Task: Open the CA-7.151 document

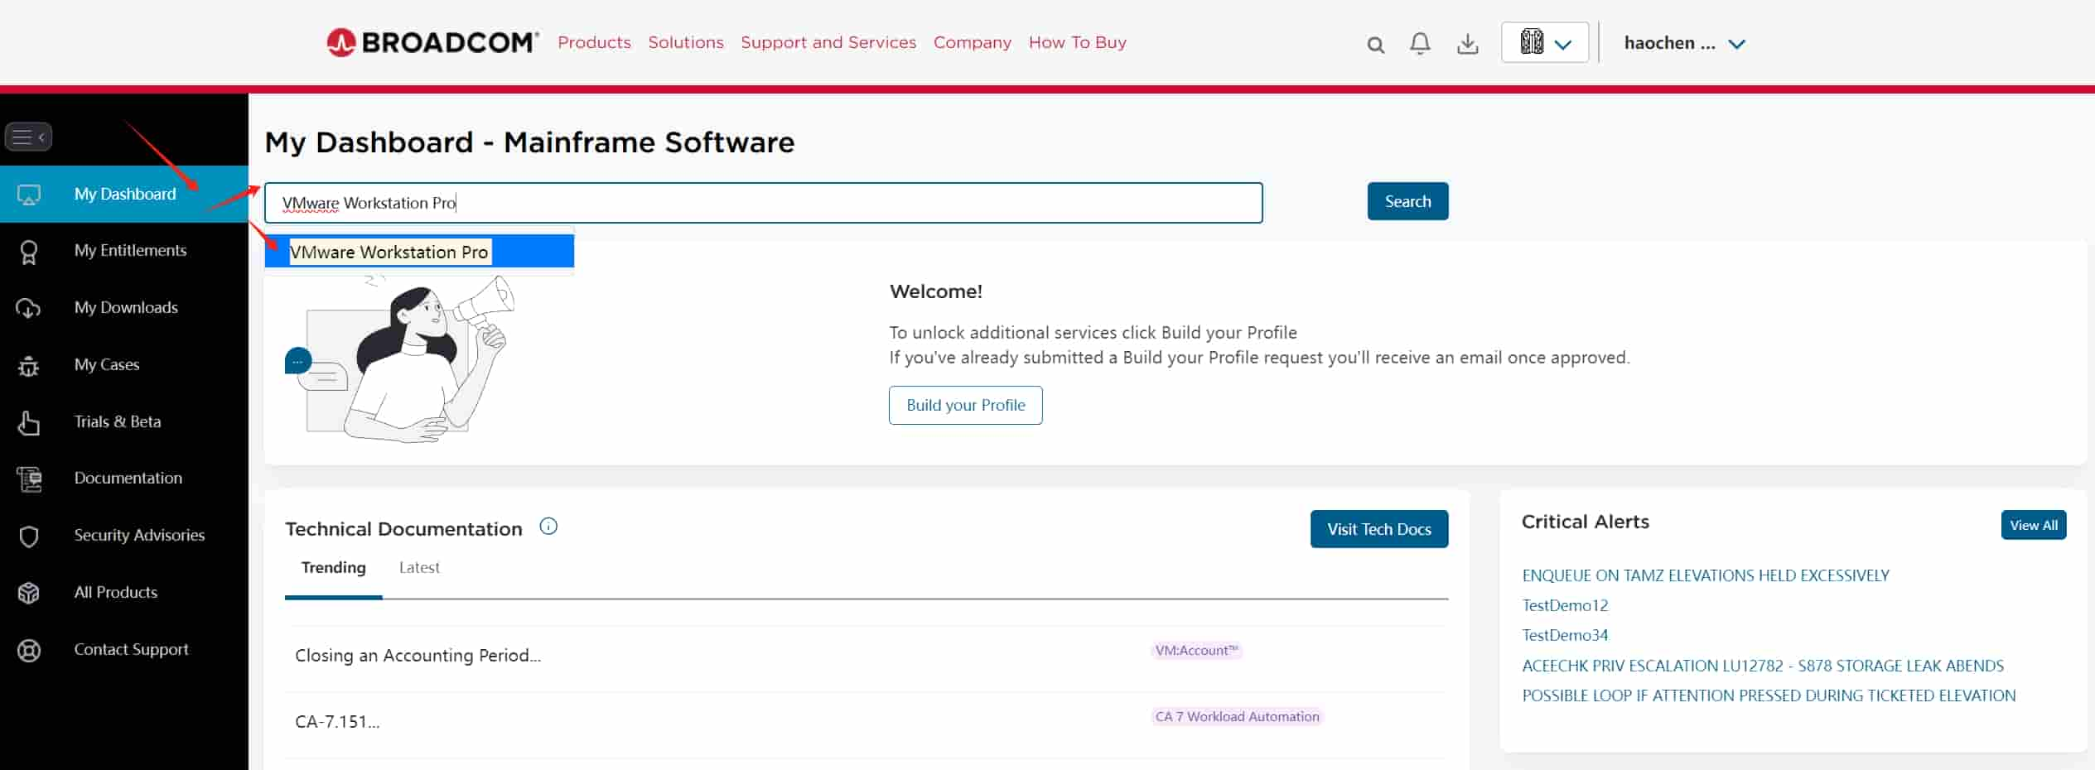Action: [337, 721]
